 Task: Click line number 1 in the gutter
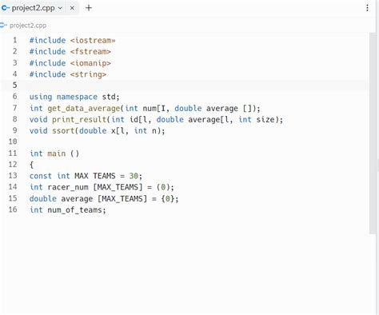[x=15, y=40]
